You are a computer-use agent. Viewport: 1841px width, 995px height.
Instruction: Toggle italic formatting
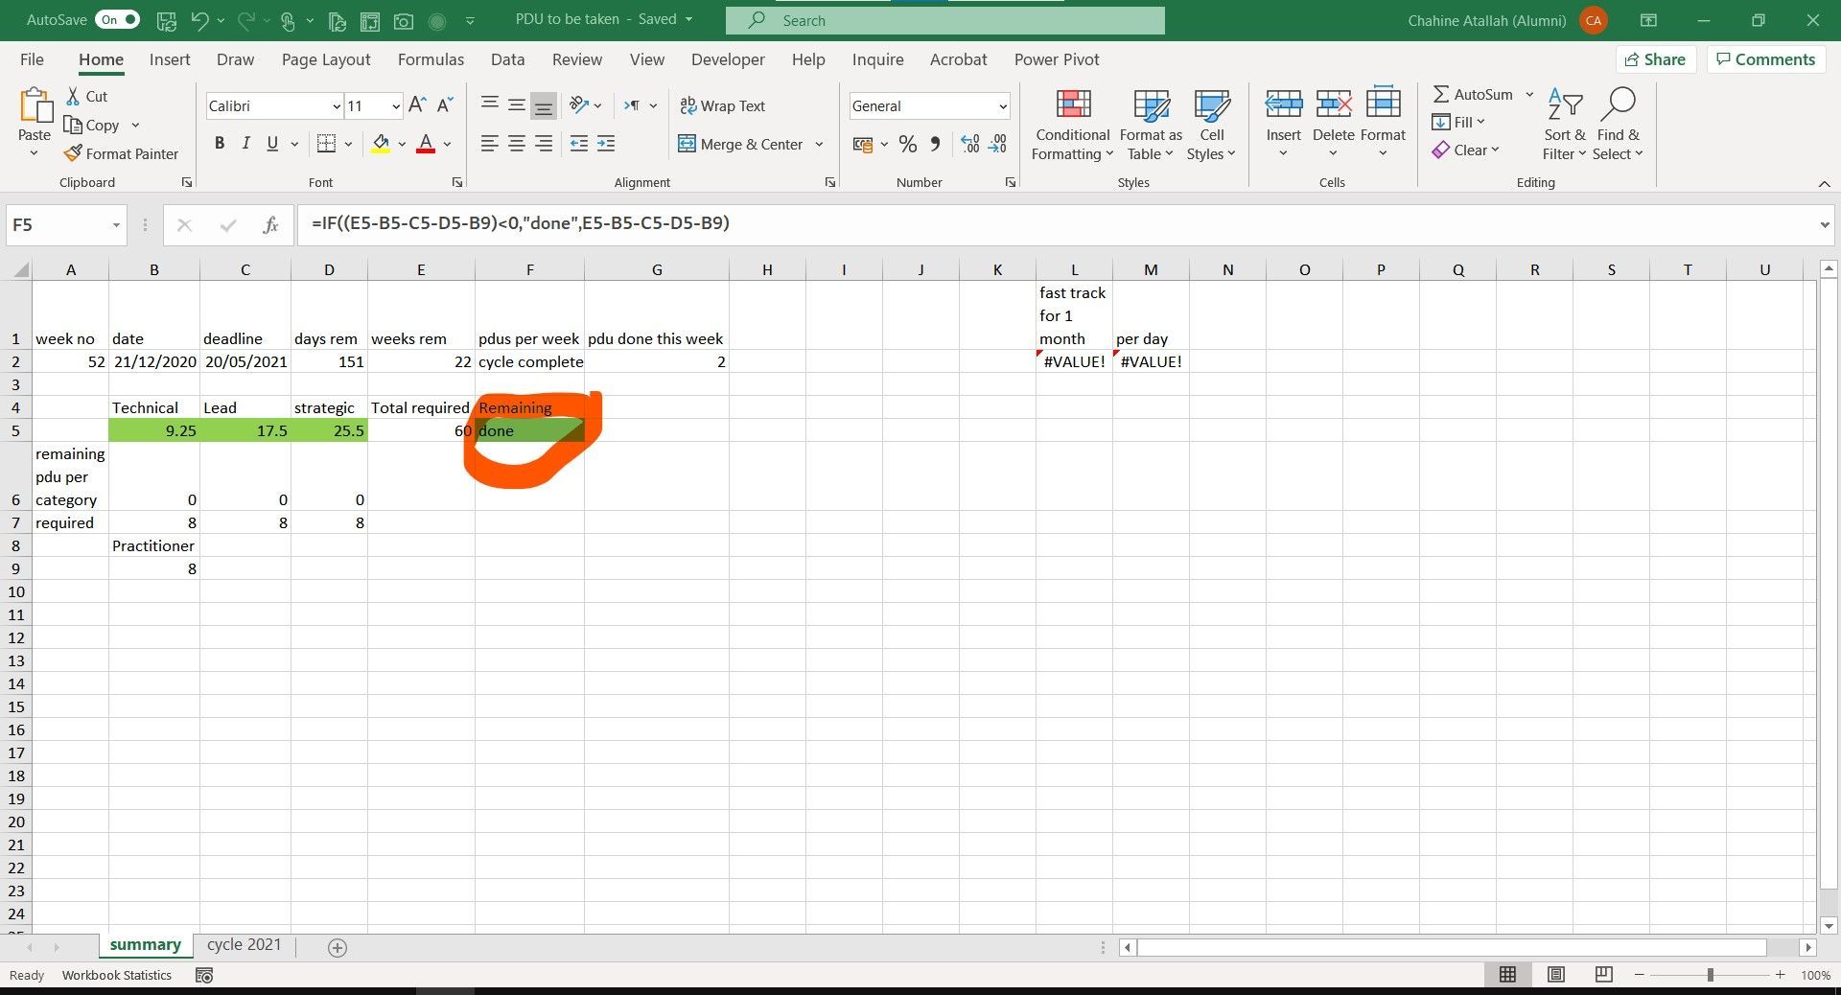point(245,143)
